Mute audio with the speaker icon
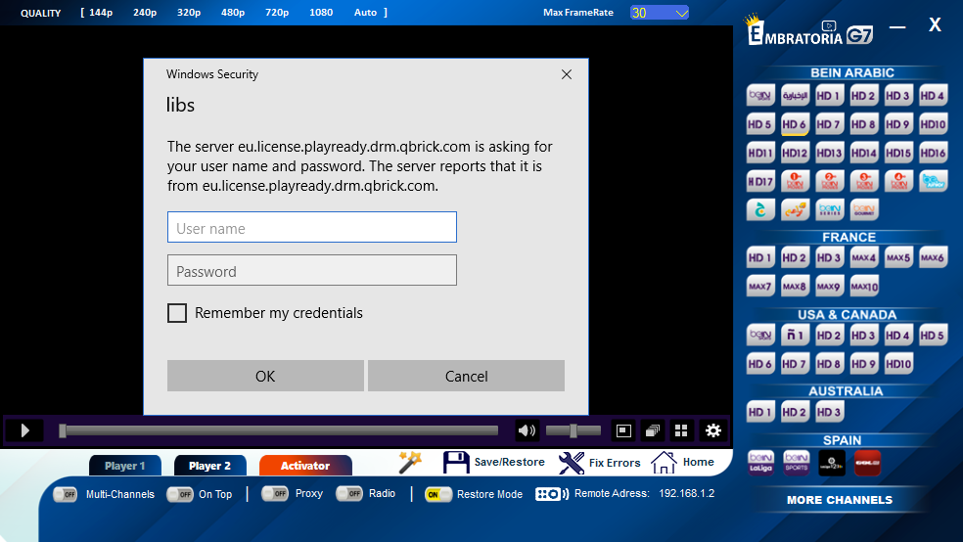 click(x=527, y=430)
